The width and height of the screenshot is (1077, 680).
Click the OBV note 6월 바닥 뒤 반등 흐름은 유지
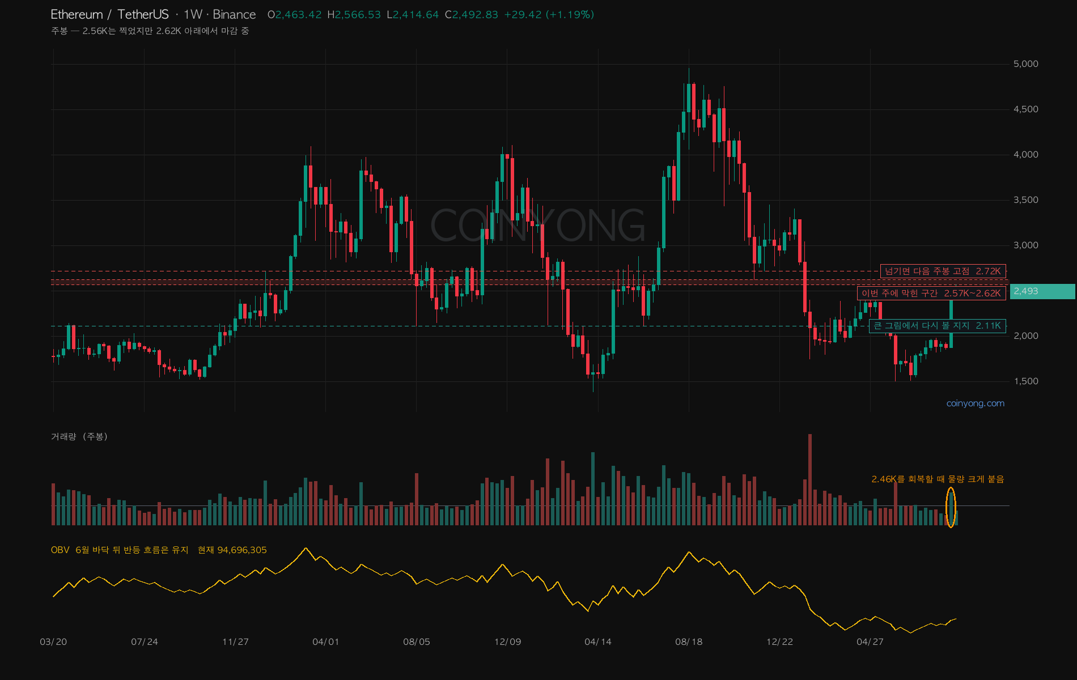[x=132, y=550]
